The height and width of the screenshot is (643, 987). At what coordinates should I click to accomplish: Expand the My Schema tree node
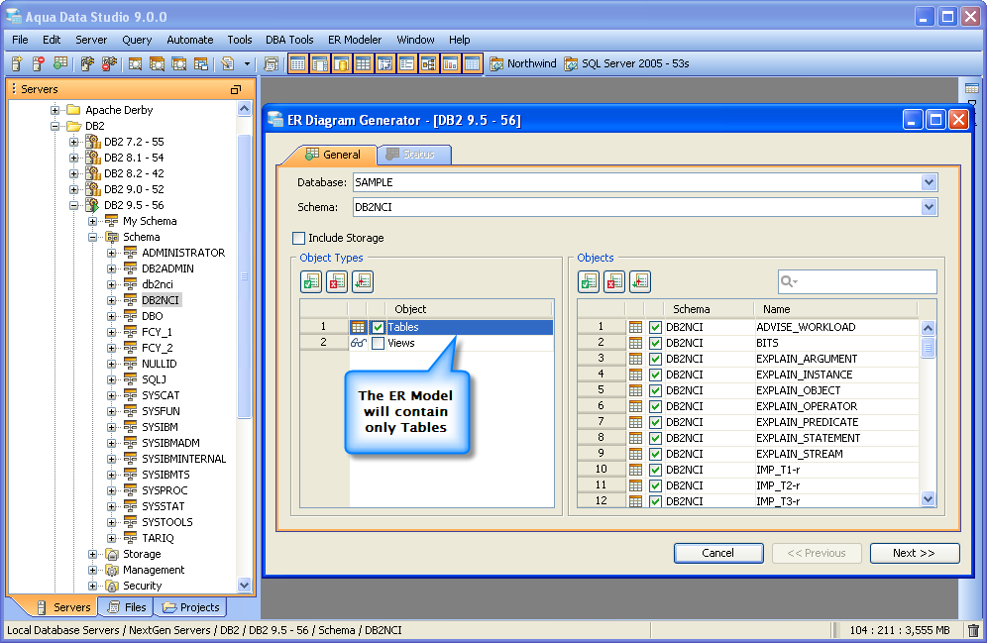point(92,221)
